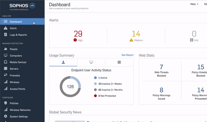Click the 7 Web Threats Blocked stat

(x=161, y=70)
